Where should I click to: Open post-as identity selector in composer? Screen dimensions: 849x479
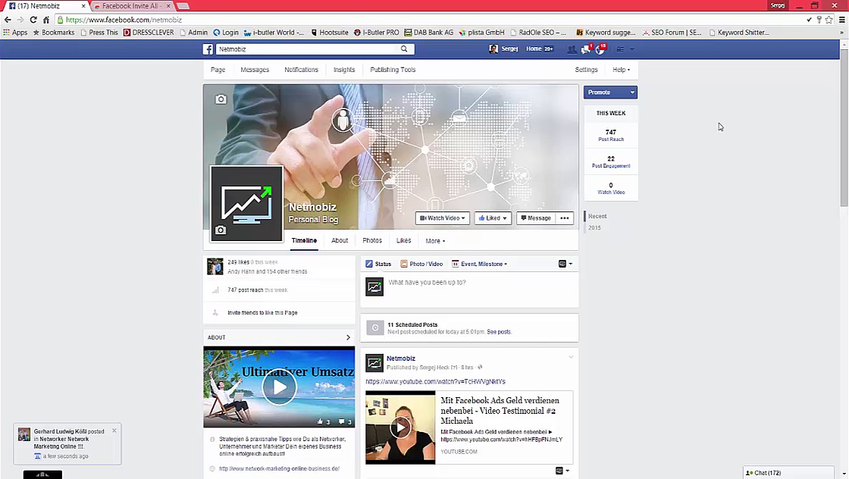click(565, 264)
